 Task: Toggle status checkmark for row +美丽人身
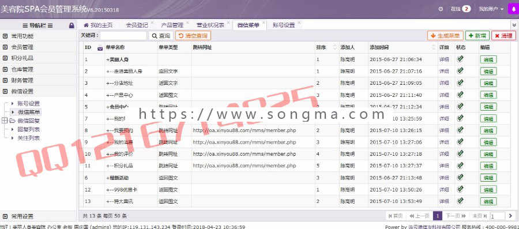coord(460,59)
